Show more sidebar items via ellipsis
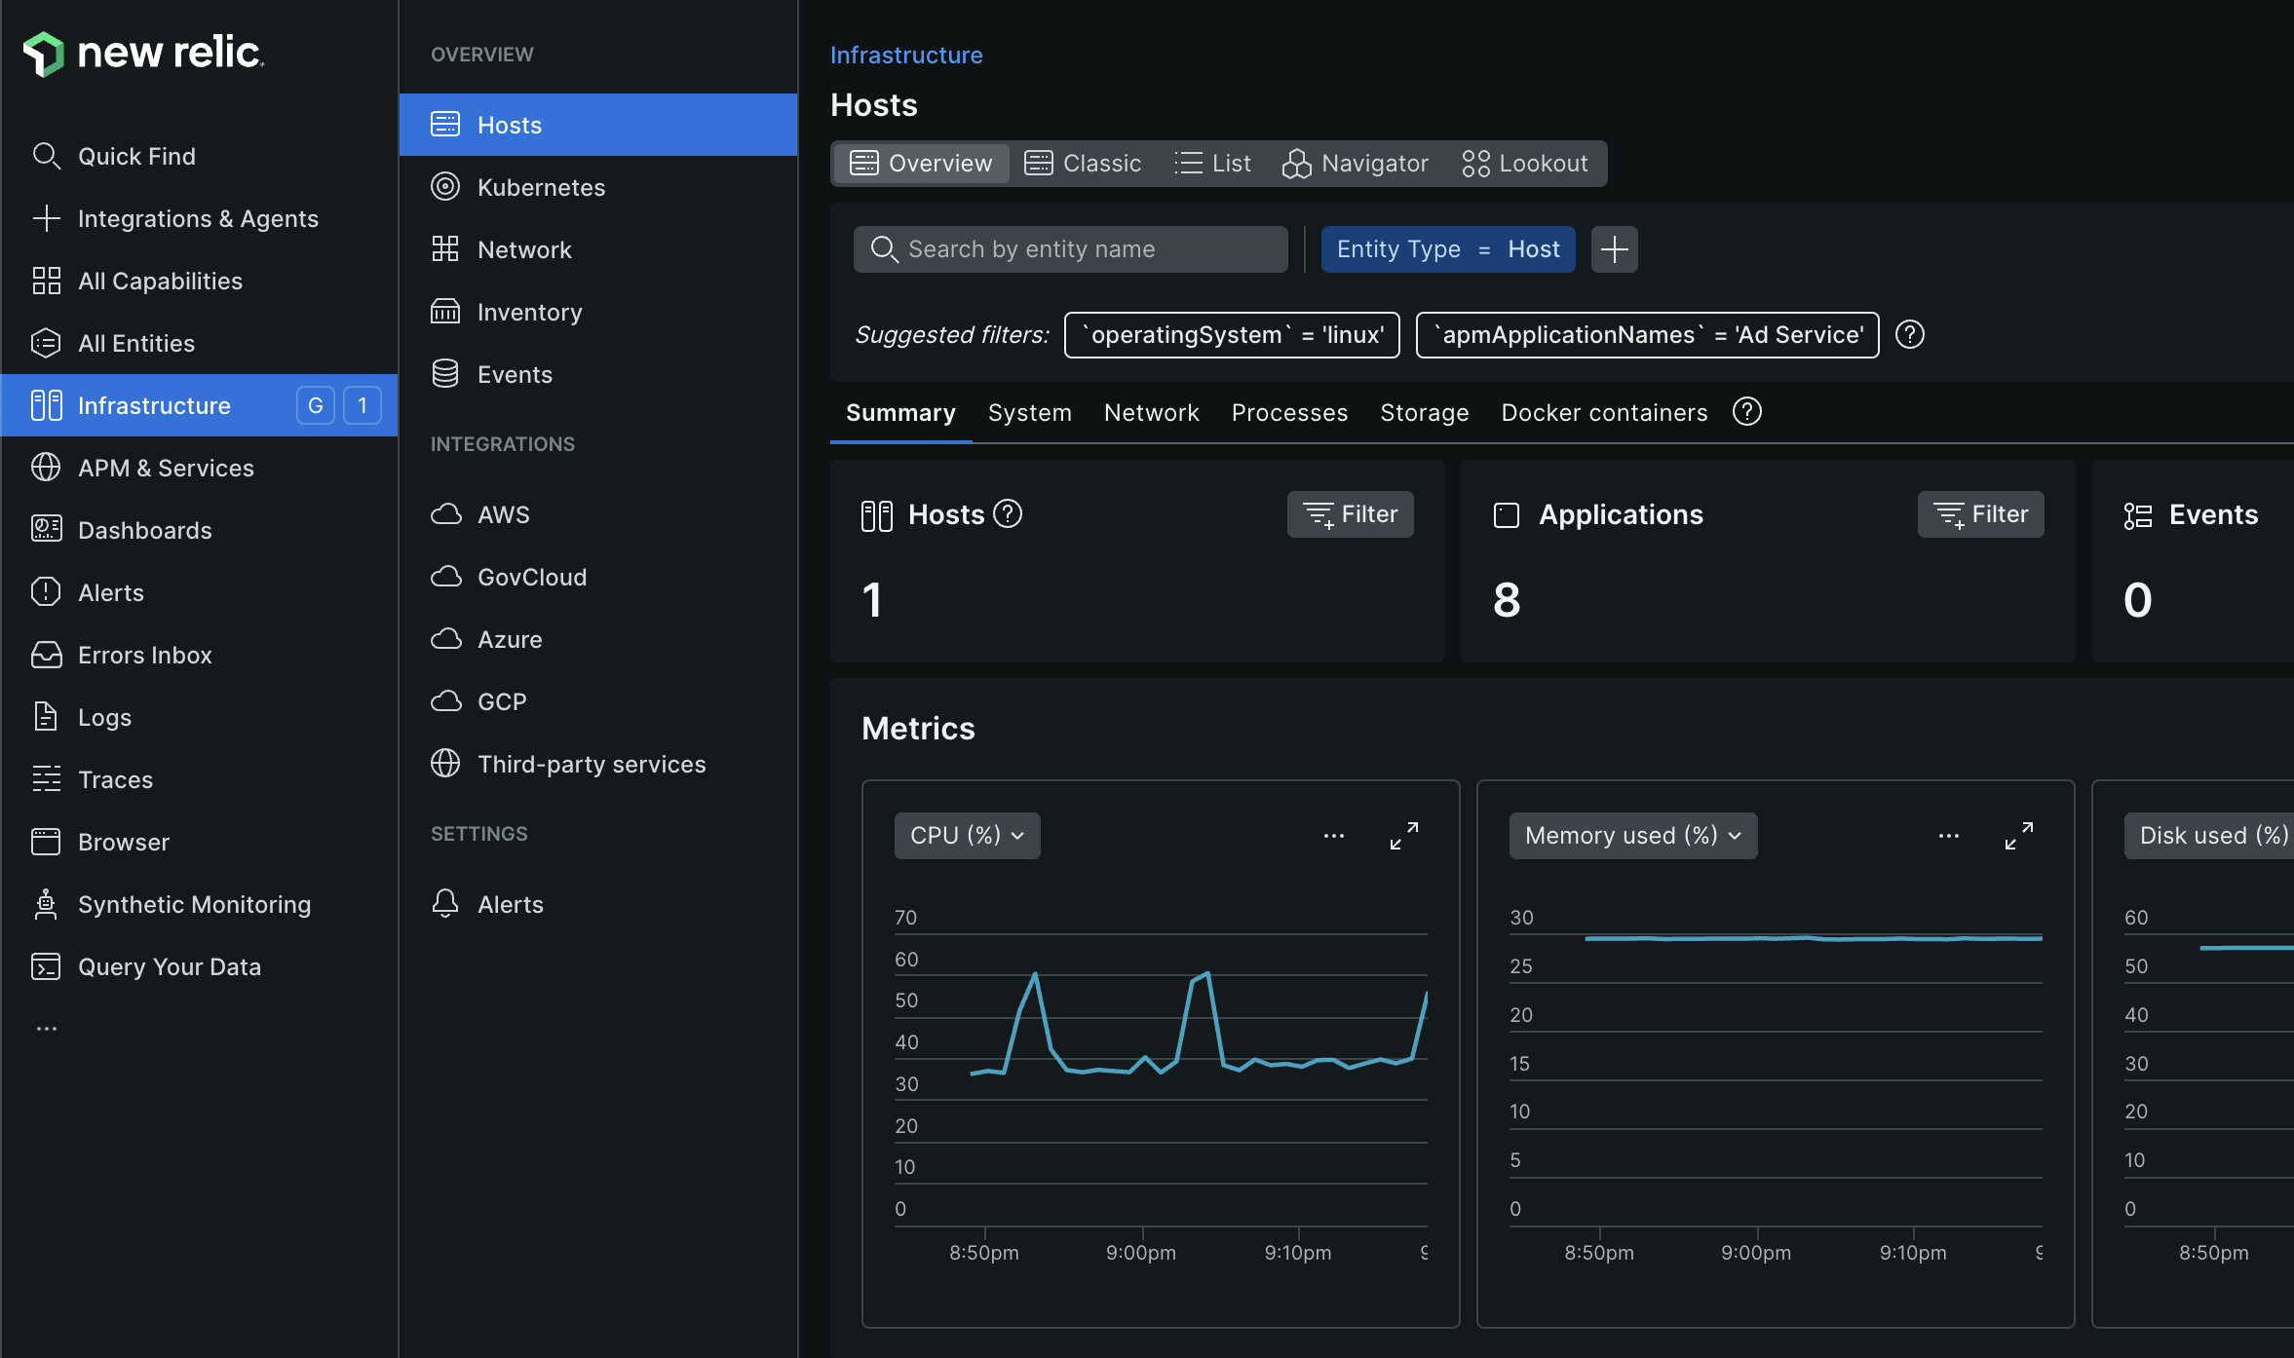Screen dimensions: 2294x1358 pos(46,1029)
